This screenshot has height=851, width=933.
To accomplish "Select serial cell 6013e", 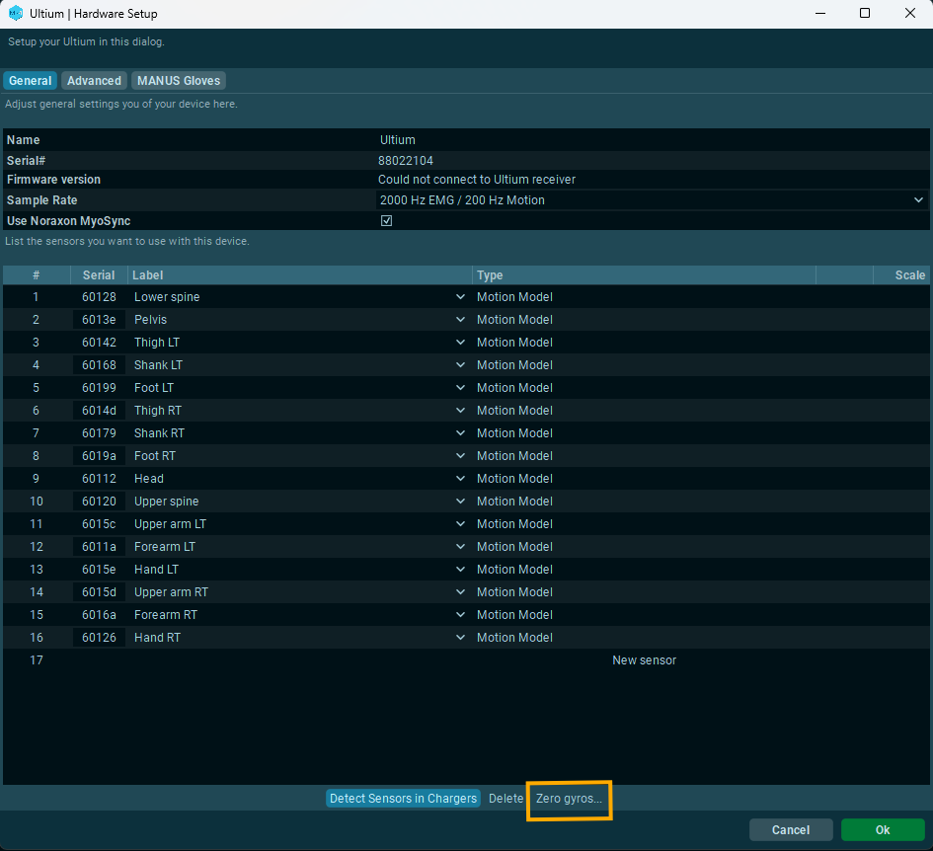I will 99,320.
